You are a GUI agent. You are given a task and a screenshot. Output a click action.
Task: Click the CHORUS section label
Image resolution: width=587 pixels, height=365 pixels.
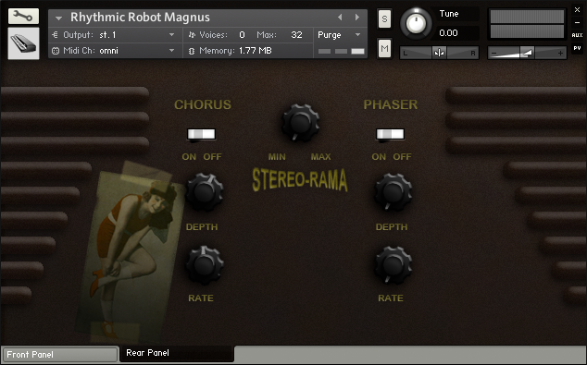tap(203, 104)
